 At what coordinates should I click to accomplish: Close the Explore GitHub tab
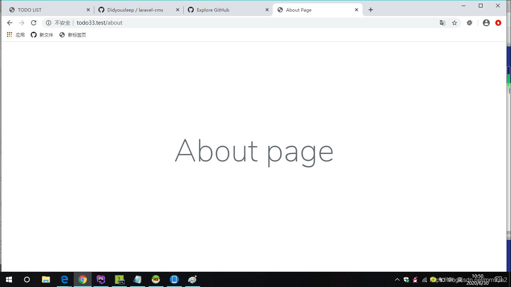pyautogui.click(x=267, y=10)
